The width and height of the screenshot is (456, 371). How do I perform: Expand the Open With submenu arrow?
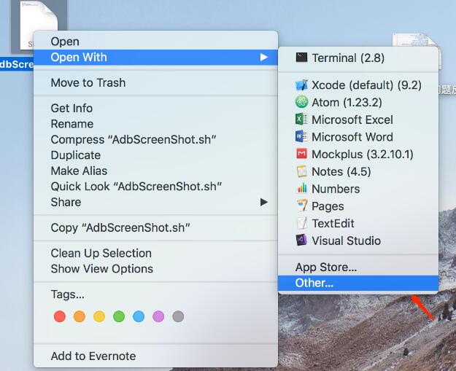264,57
